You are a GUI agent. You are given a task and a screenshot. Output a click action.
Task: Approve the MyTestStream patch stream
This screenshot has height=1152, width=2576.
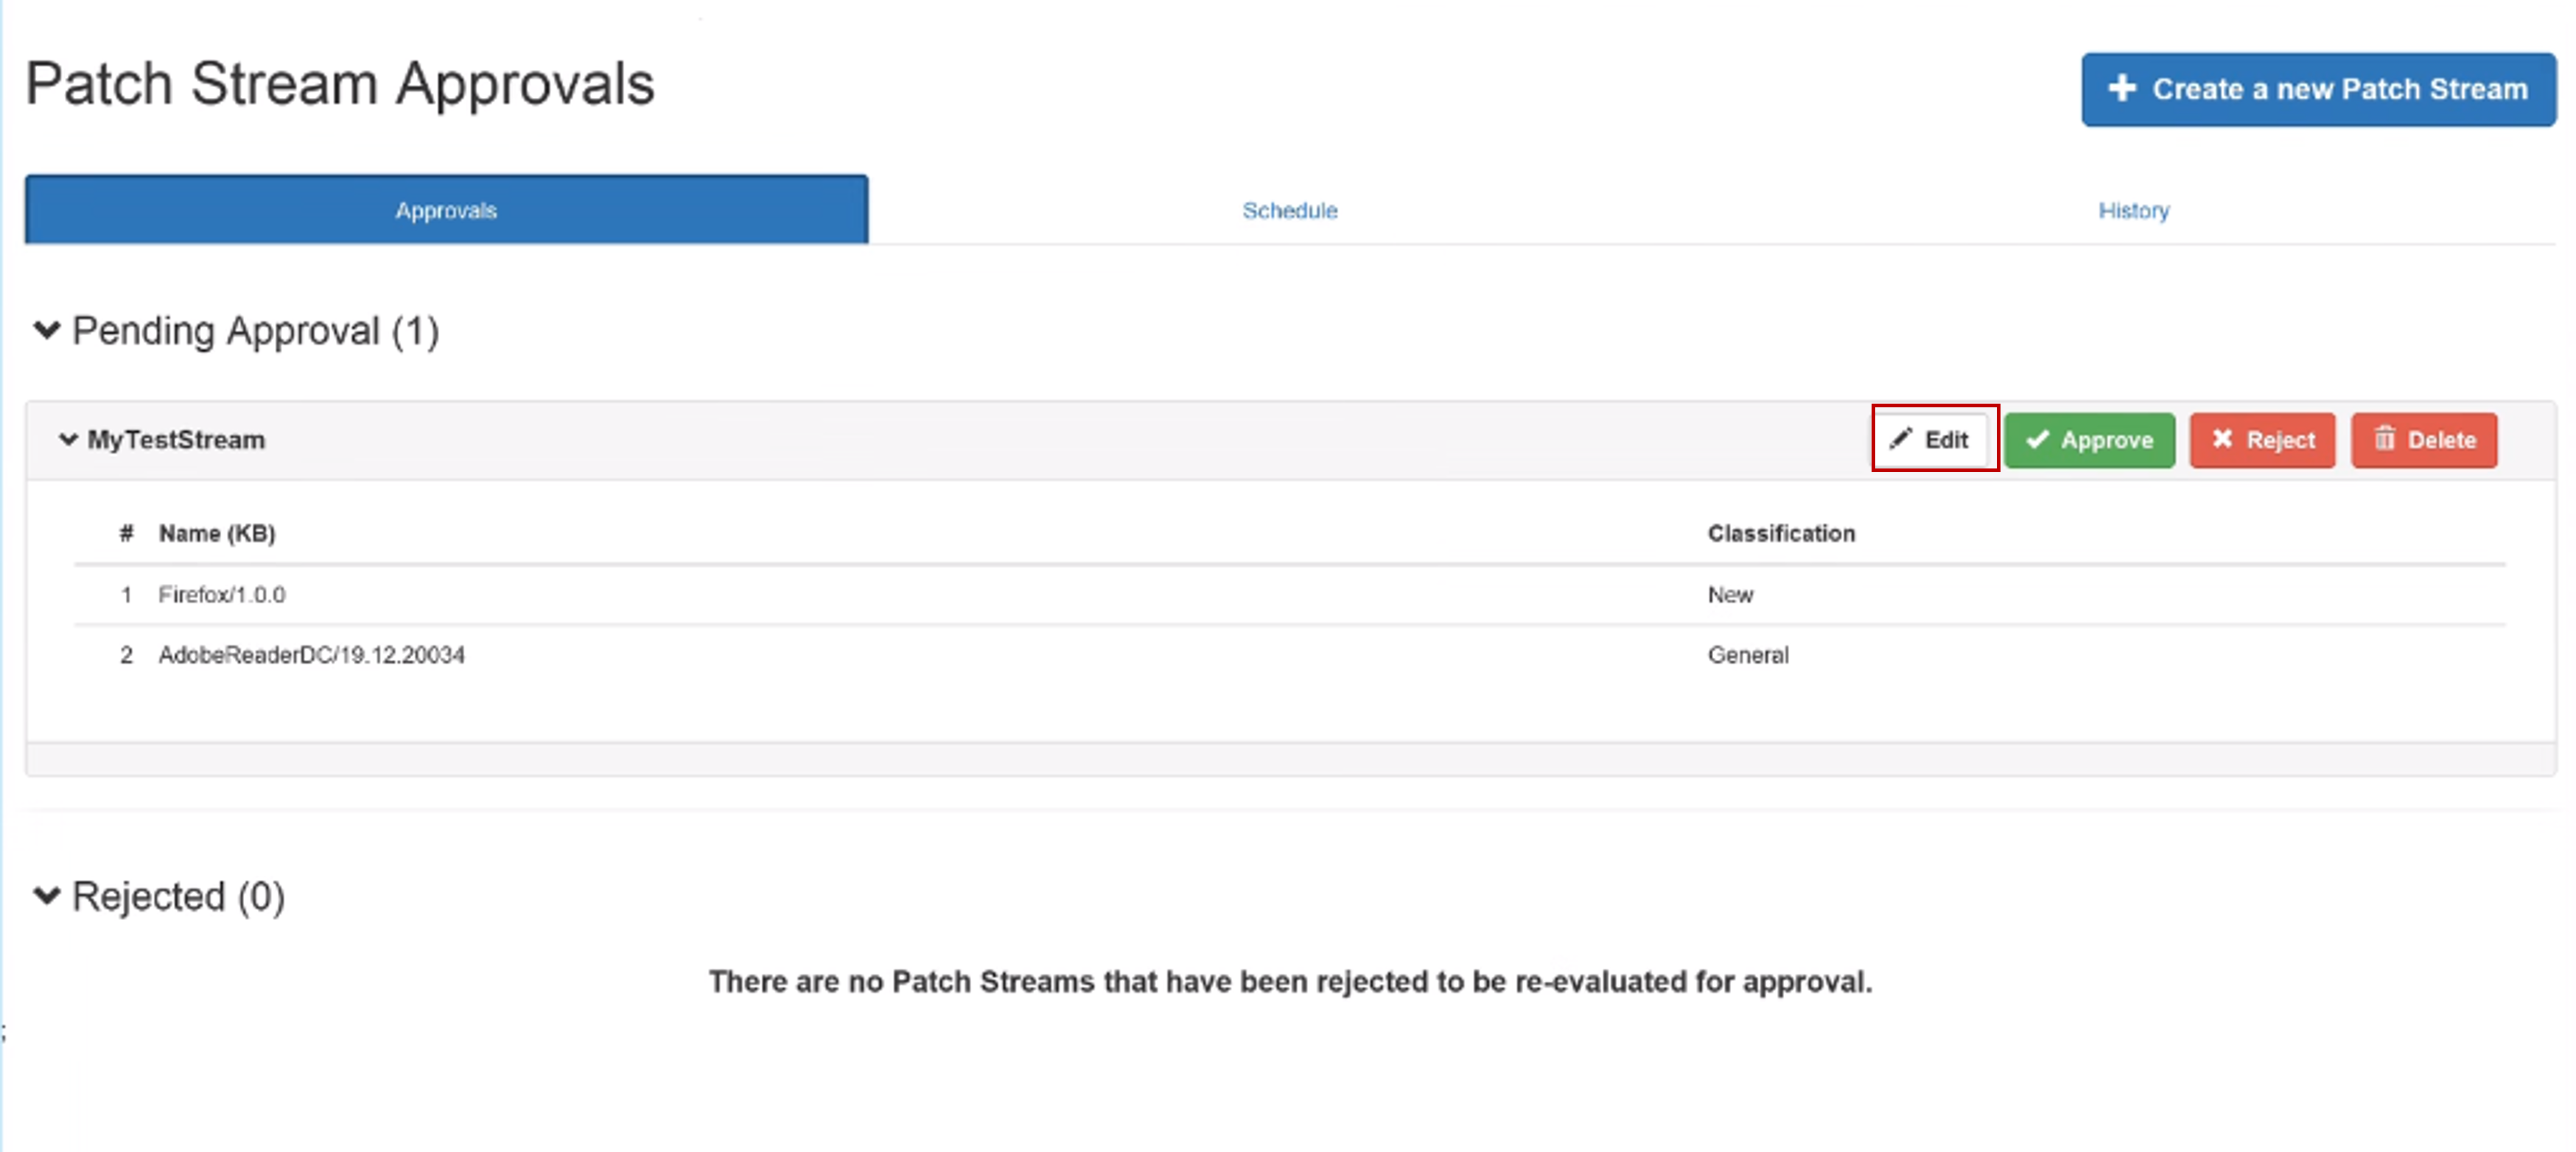coord(2089,440)
